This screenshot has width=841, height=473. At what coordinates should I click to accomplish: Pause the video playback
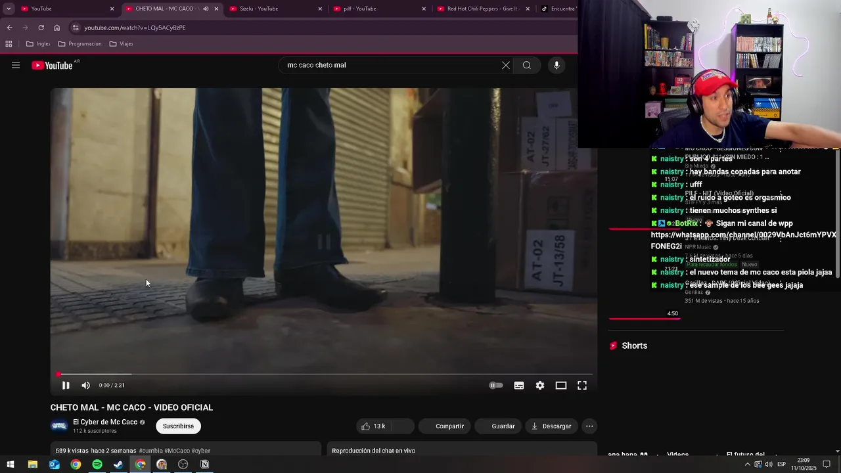pos(66,386)
